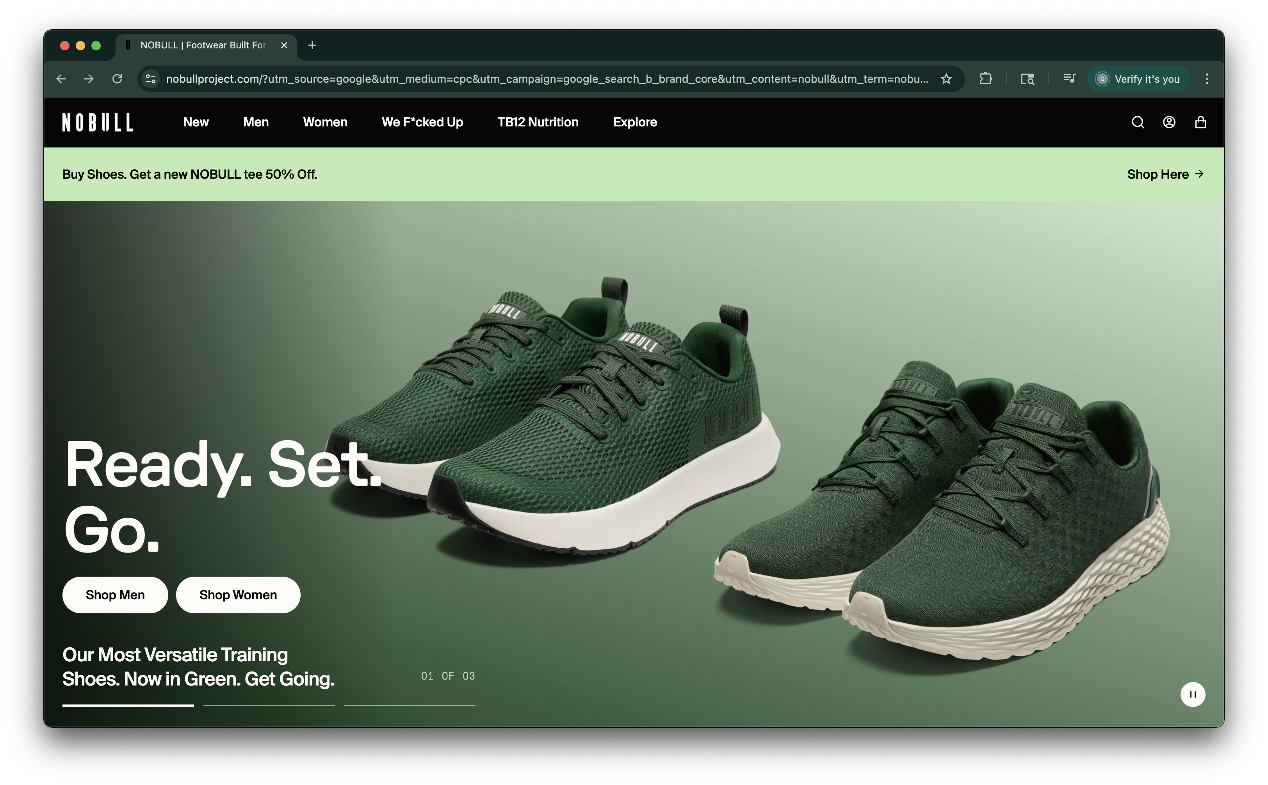Open the Chrome three-dot menu
The width and height of the screenshot is (1268, 785).
[1207, 79]
